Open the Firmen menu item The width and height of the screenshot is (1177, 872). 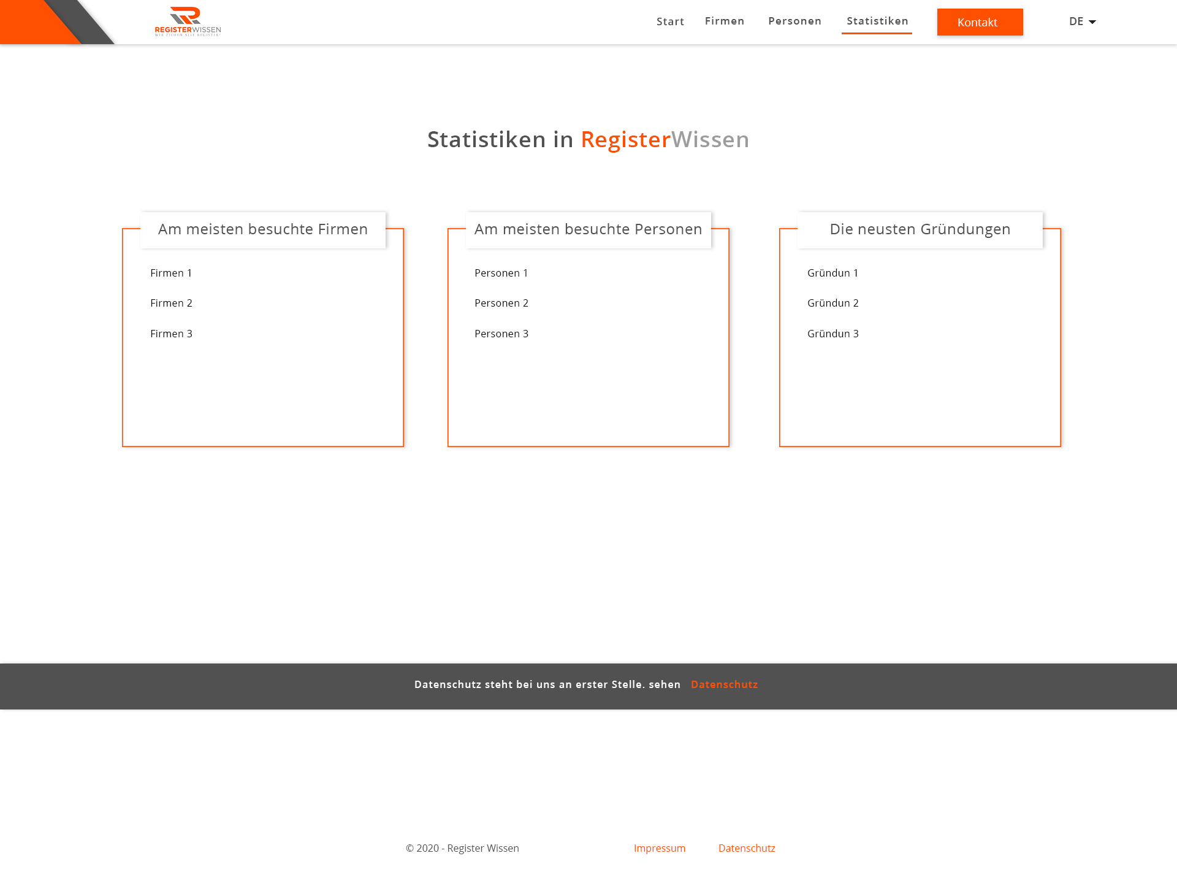coord(725,21)
